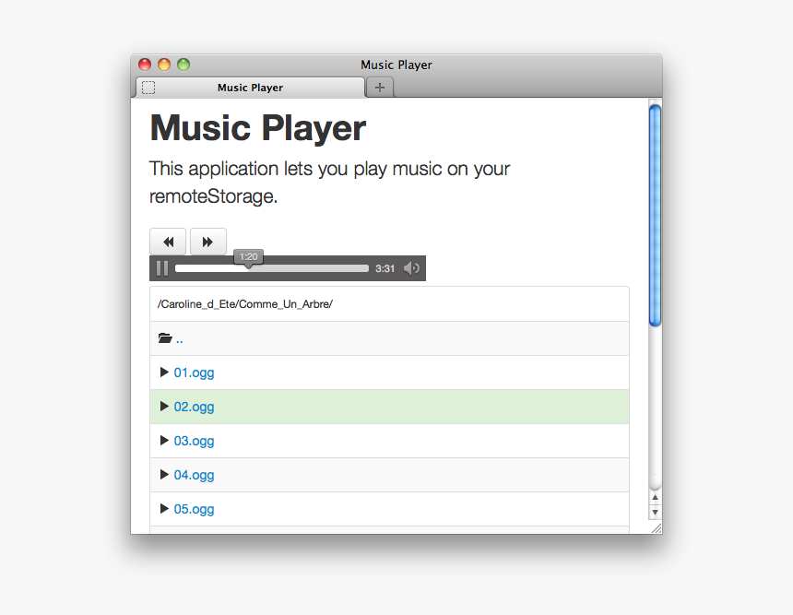Viewport: 793px width, 615px height.
Task: Select the 03.ogg track link
Action: tap(194, 441)
